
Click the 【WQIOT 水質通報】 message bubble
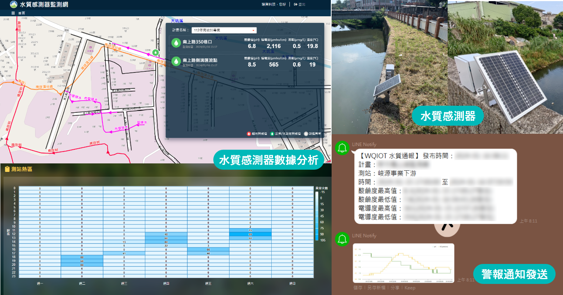pyautogui.click(x=435, y=186)
